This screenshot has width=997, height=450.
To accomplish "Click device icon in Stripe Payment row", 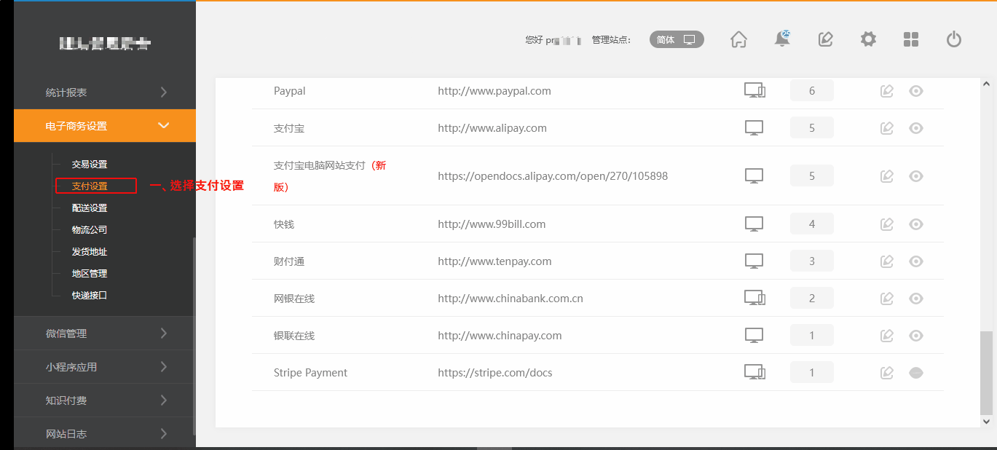I will [x=754, y=372].
